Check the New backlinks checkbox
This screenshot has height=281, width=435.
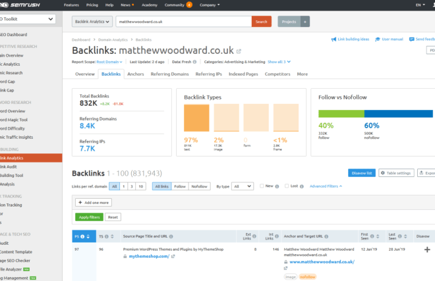[262, 186]
